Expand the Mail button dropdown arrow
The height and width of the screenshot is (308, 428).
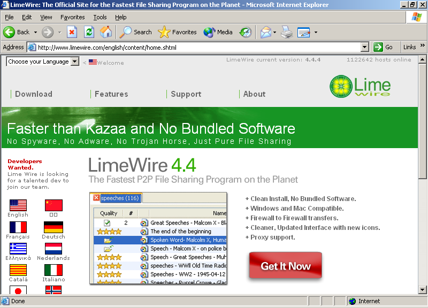pyautogui.click(x=275, y=33)
